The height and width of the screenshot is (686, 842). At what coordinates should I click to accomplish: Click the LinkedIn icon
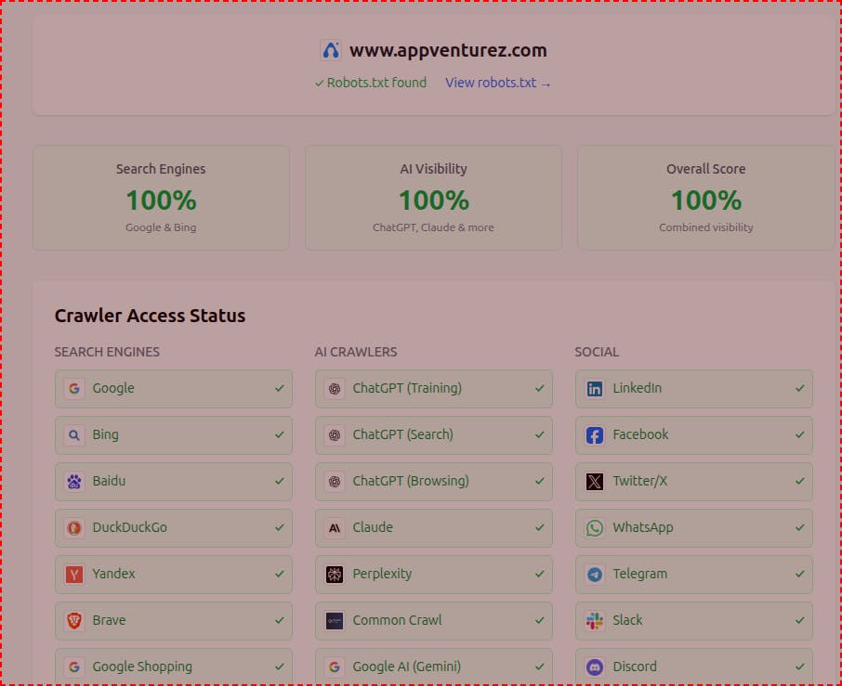595,388
